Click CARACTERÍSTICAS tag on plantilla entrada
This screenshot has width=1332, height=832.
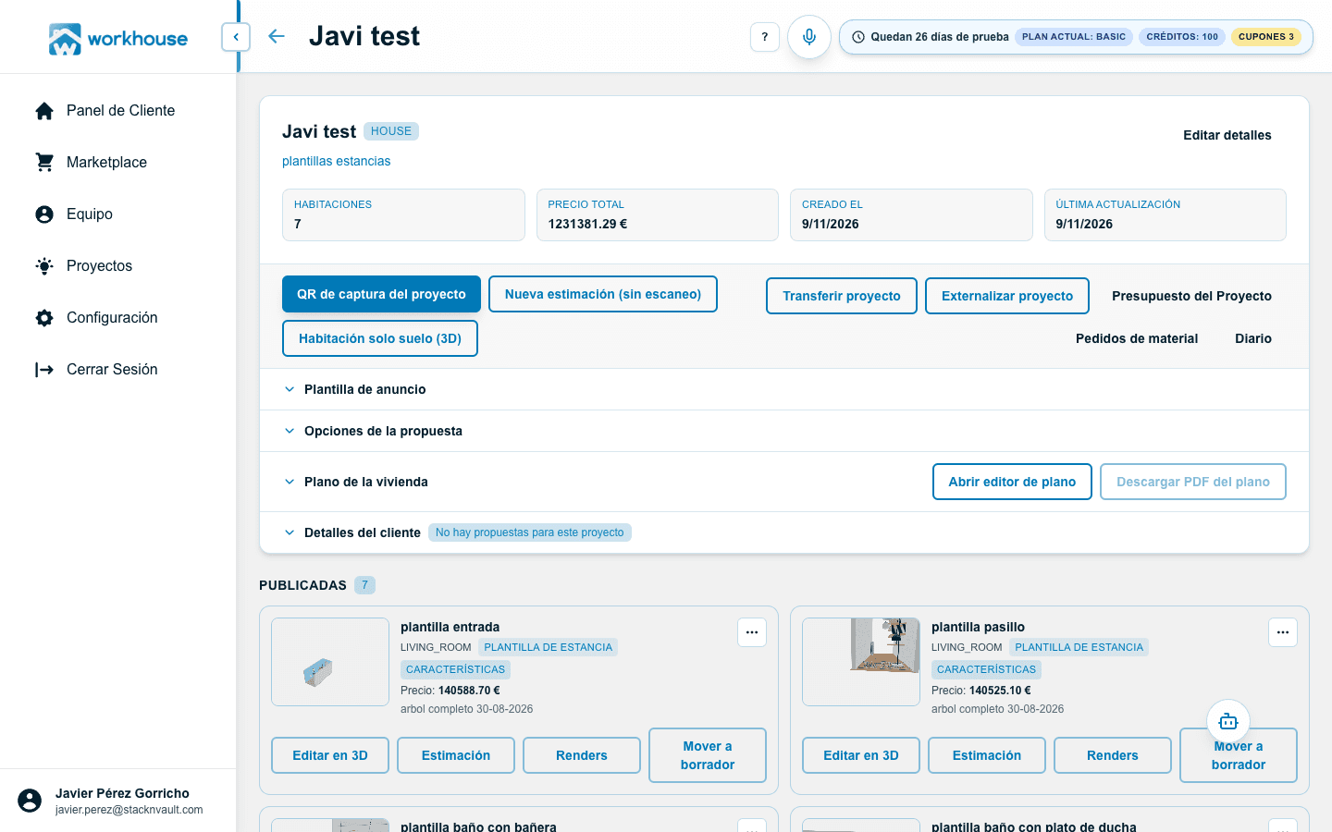[455, 669]
